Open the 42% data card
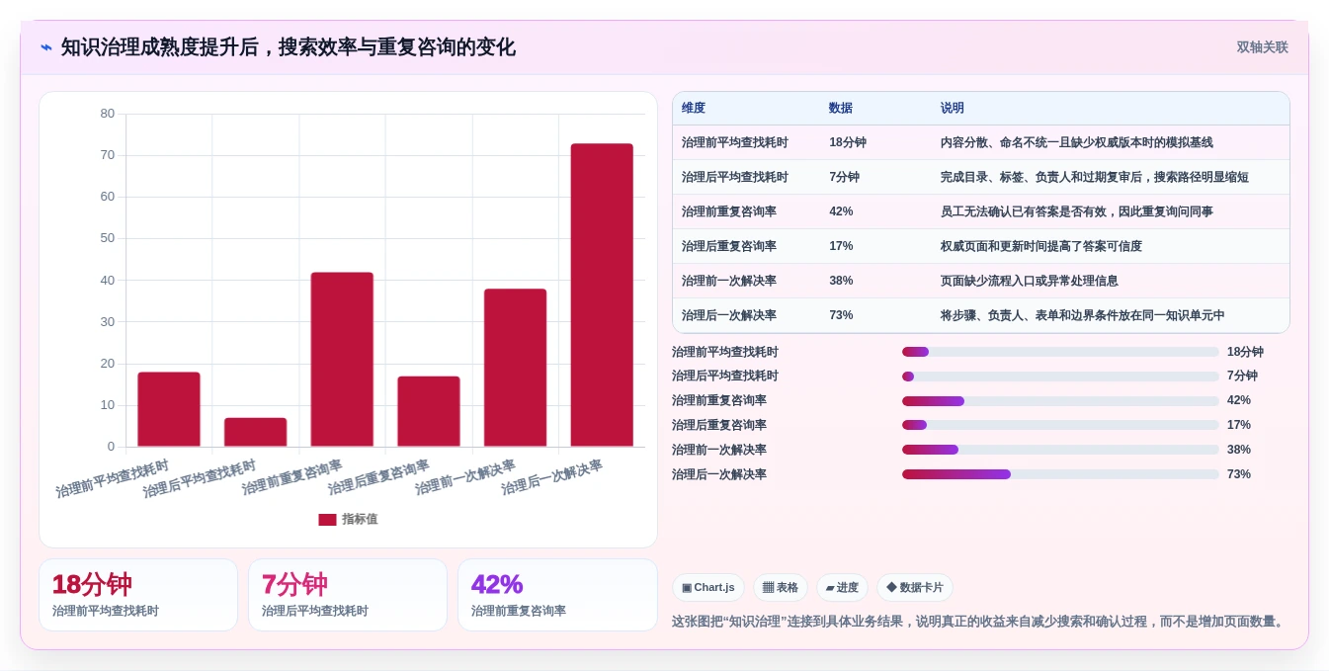 click(x=557, y=595)
